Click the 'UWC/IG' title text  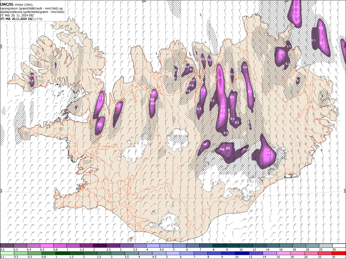pos(6,4)
